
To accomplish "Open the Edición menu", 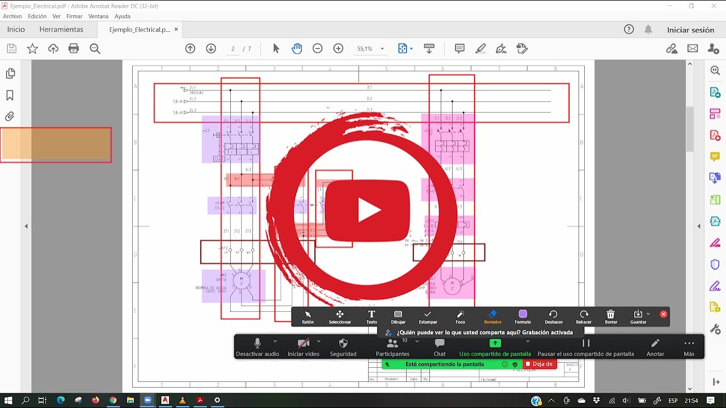I will pyautogui.click(x=37, y=16).
